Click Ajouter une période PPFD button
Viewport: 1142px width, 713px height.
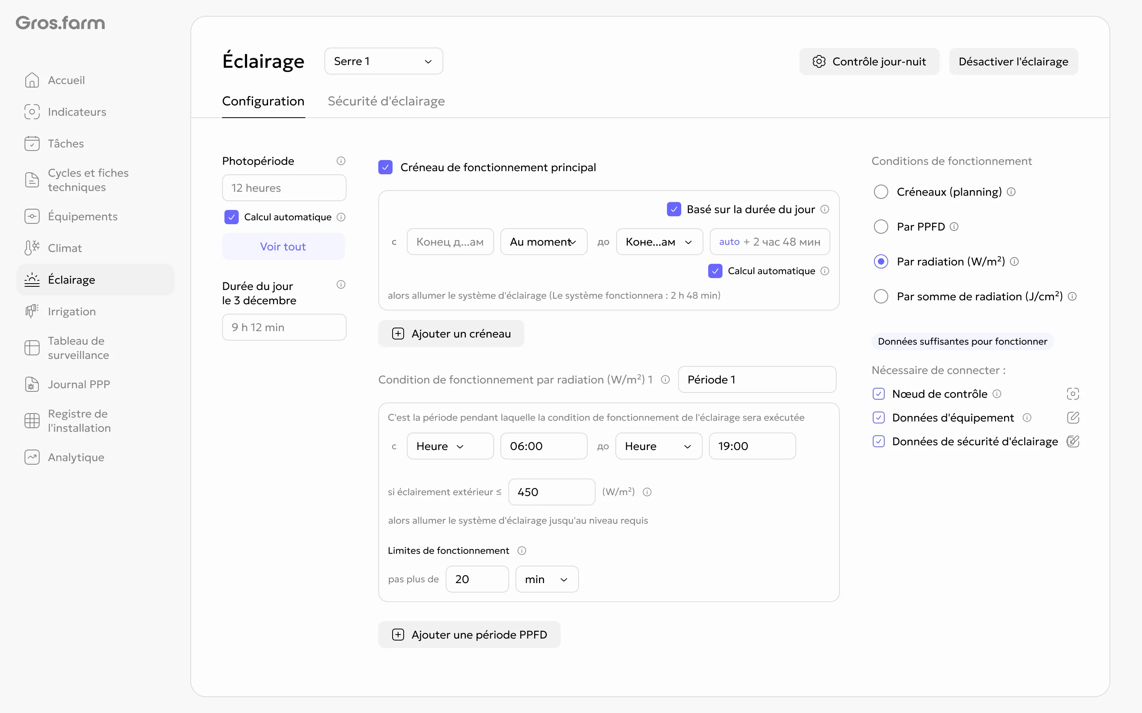(469, 635)
